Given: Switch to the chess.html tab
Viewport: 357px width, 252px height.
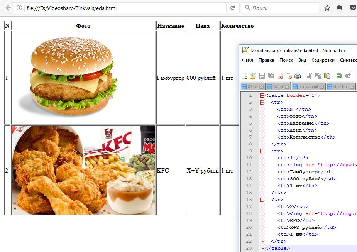Looking at the screenshot, I should click(308, 87).
